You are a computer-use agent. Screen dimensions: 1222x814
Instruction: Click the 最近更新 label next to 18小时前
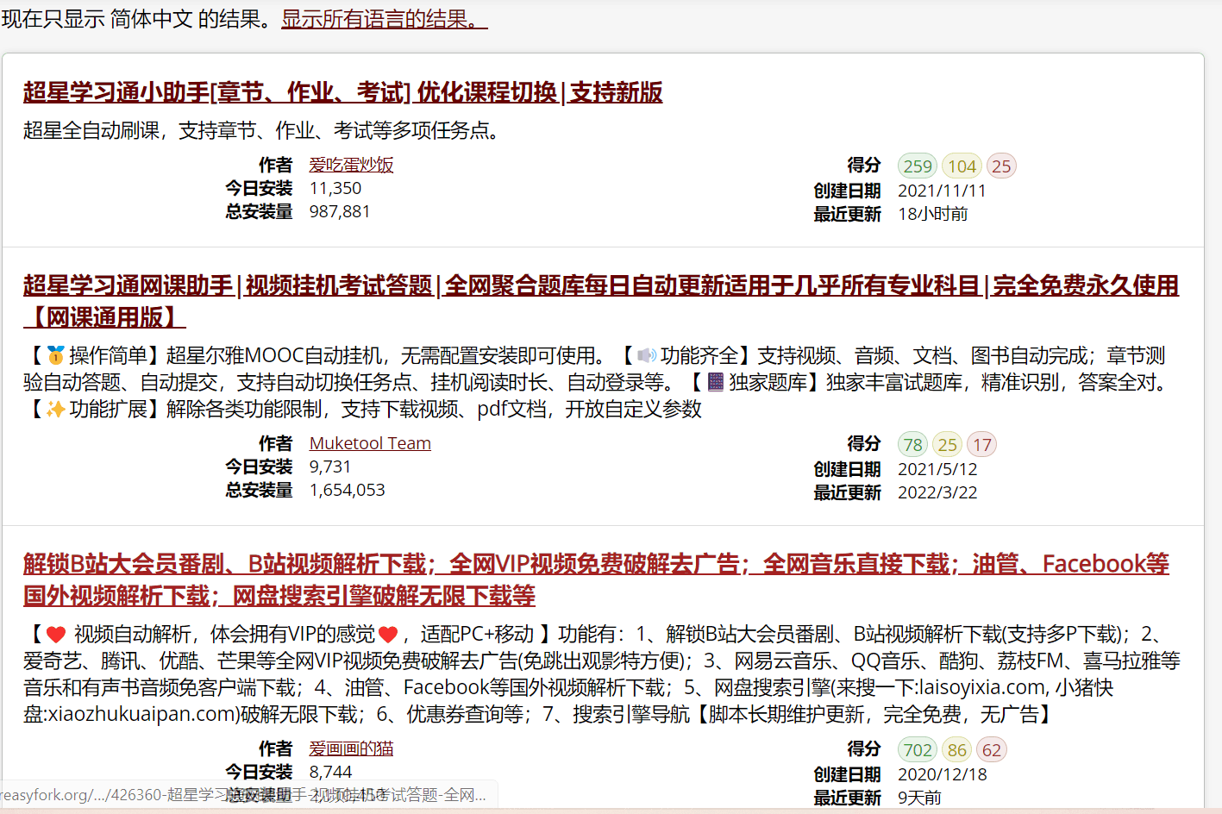pos(848,214)
